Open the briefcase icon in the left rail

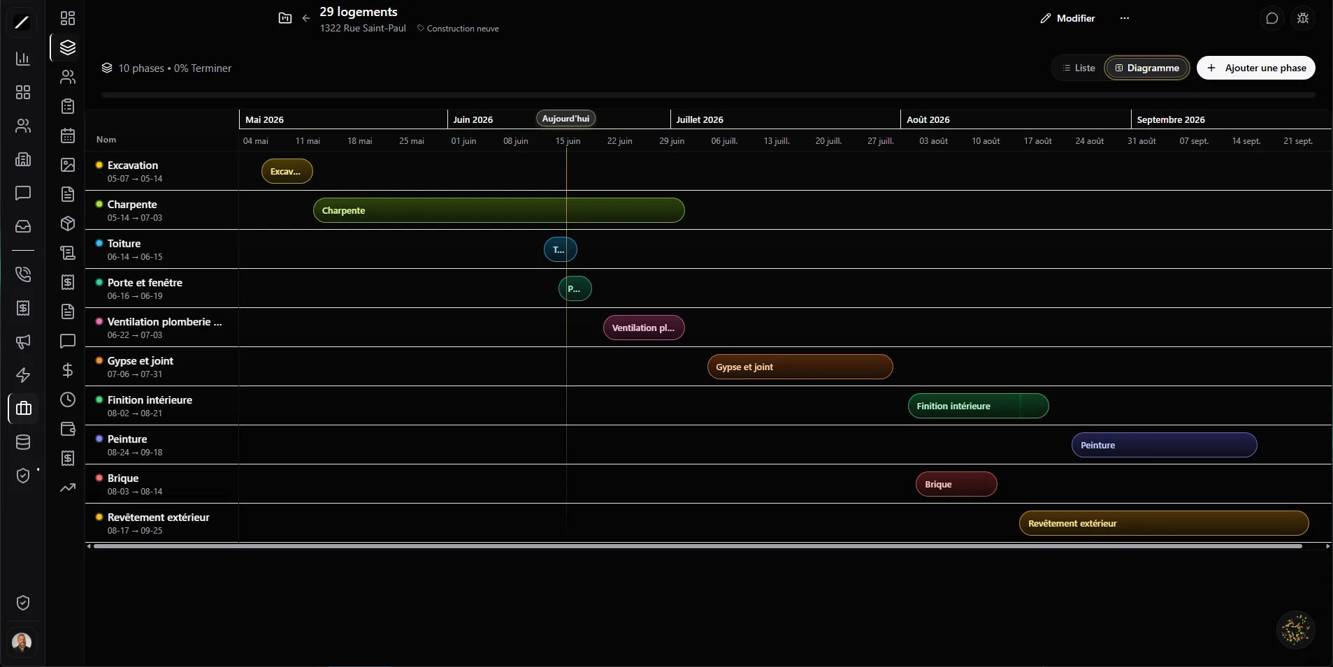point(23,409)
